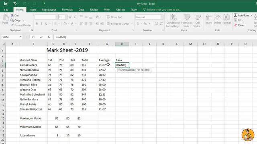Click the column H header

coord(122,44)
